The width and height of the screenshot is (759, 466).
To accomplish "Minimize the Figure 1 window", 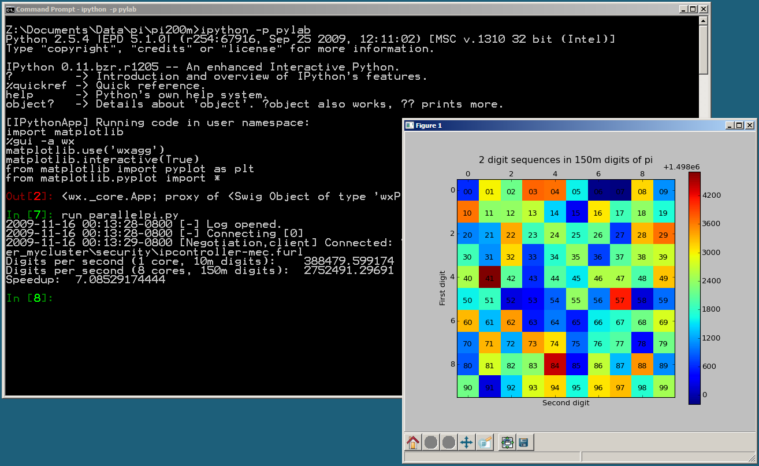I will click(730, 125).
